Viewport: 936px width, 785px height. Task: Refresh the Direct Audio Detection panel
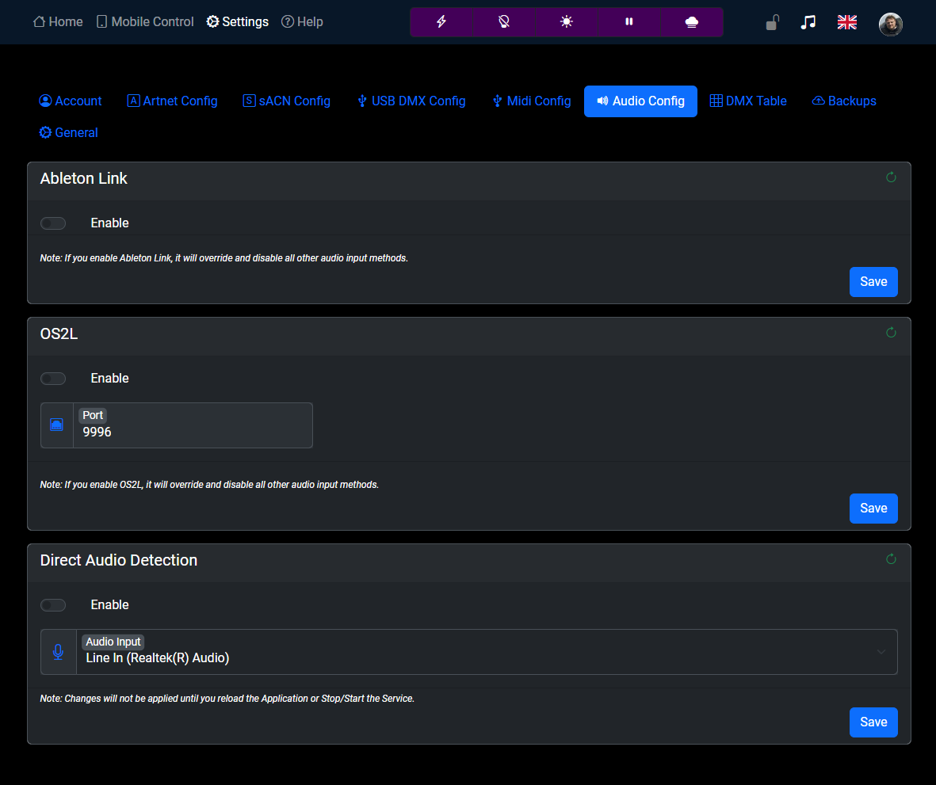(x=891, y=558)
